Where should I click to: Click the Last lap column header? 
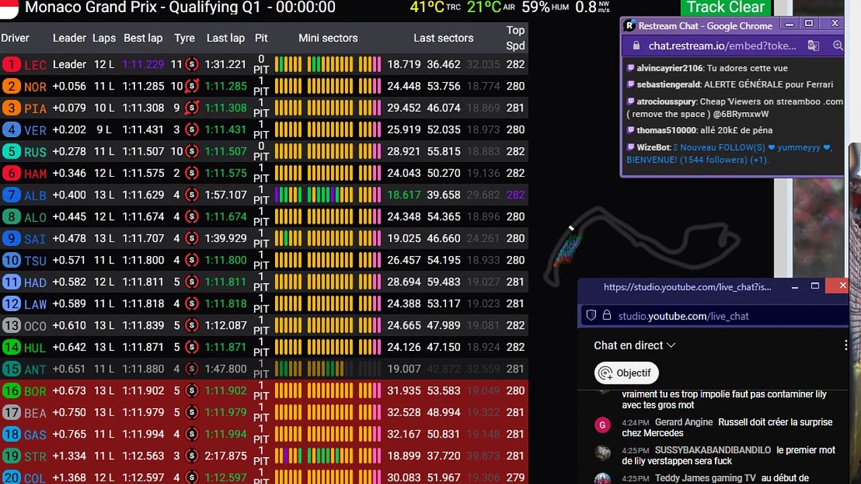225,38
